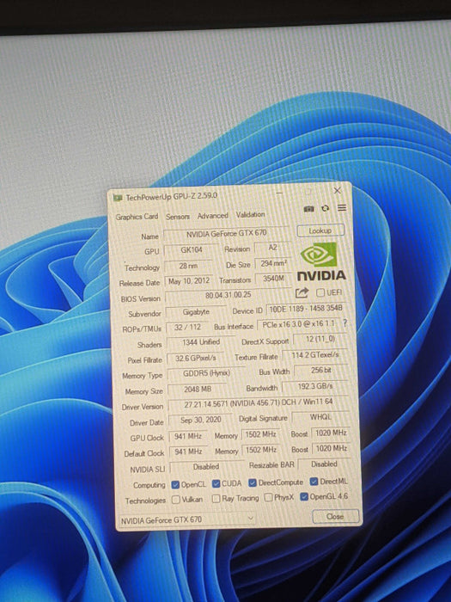Open the GPU selection dropdown at bottom
Image resolution: width=451 pixels, height=602 pixels.
(186, 519)
